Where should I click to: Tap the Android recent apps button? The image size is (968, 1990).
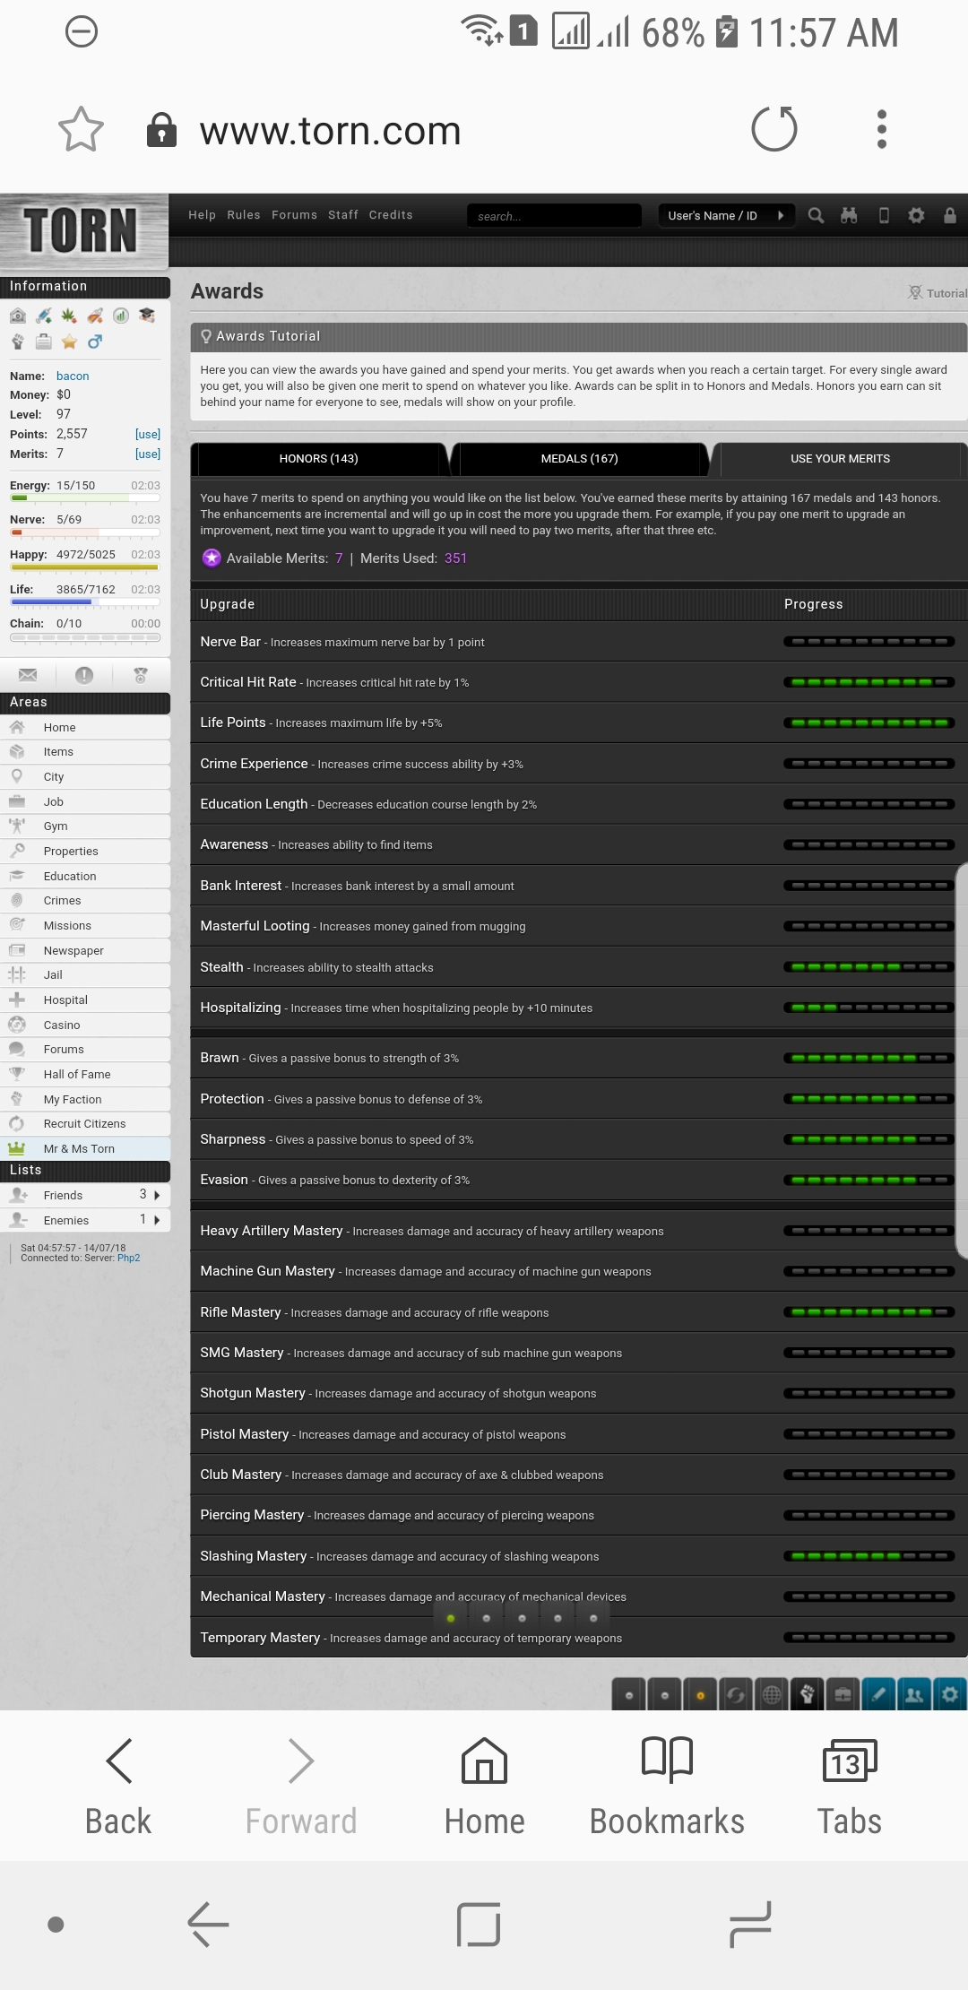click(x=750, y=1925)
